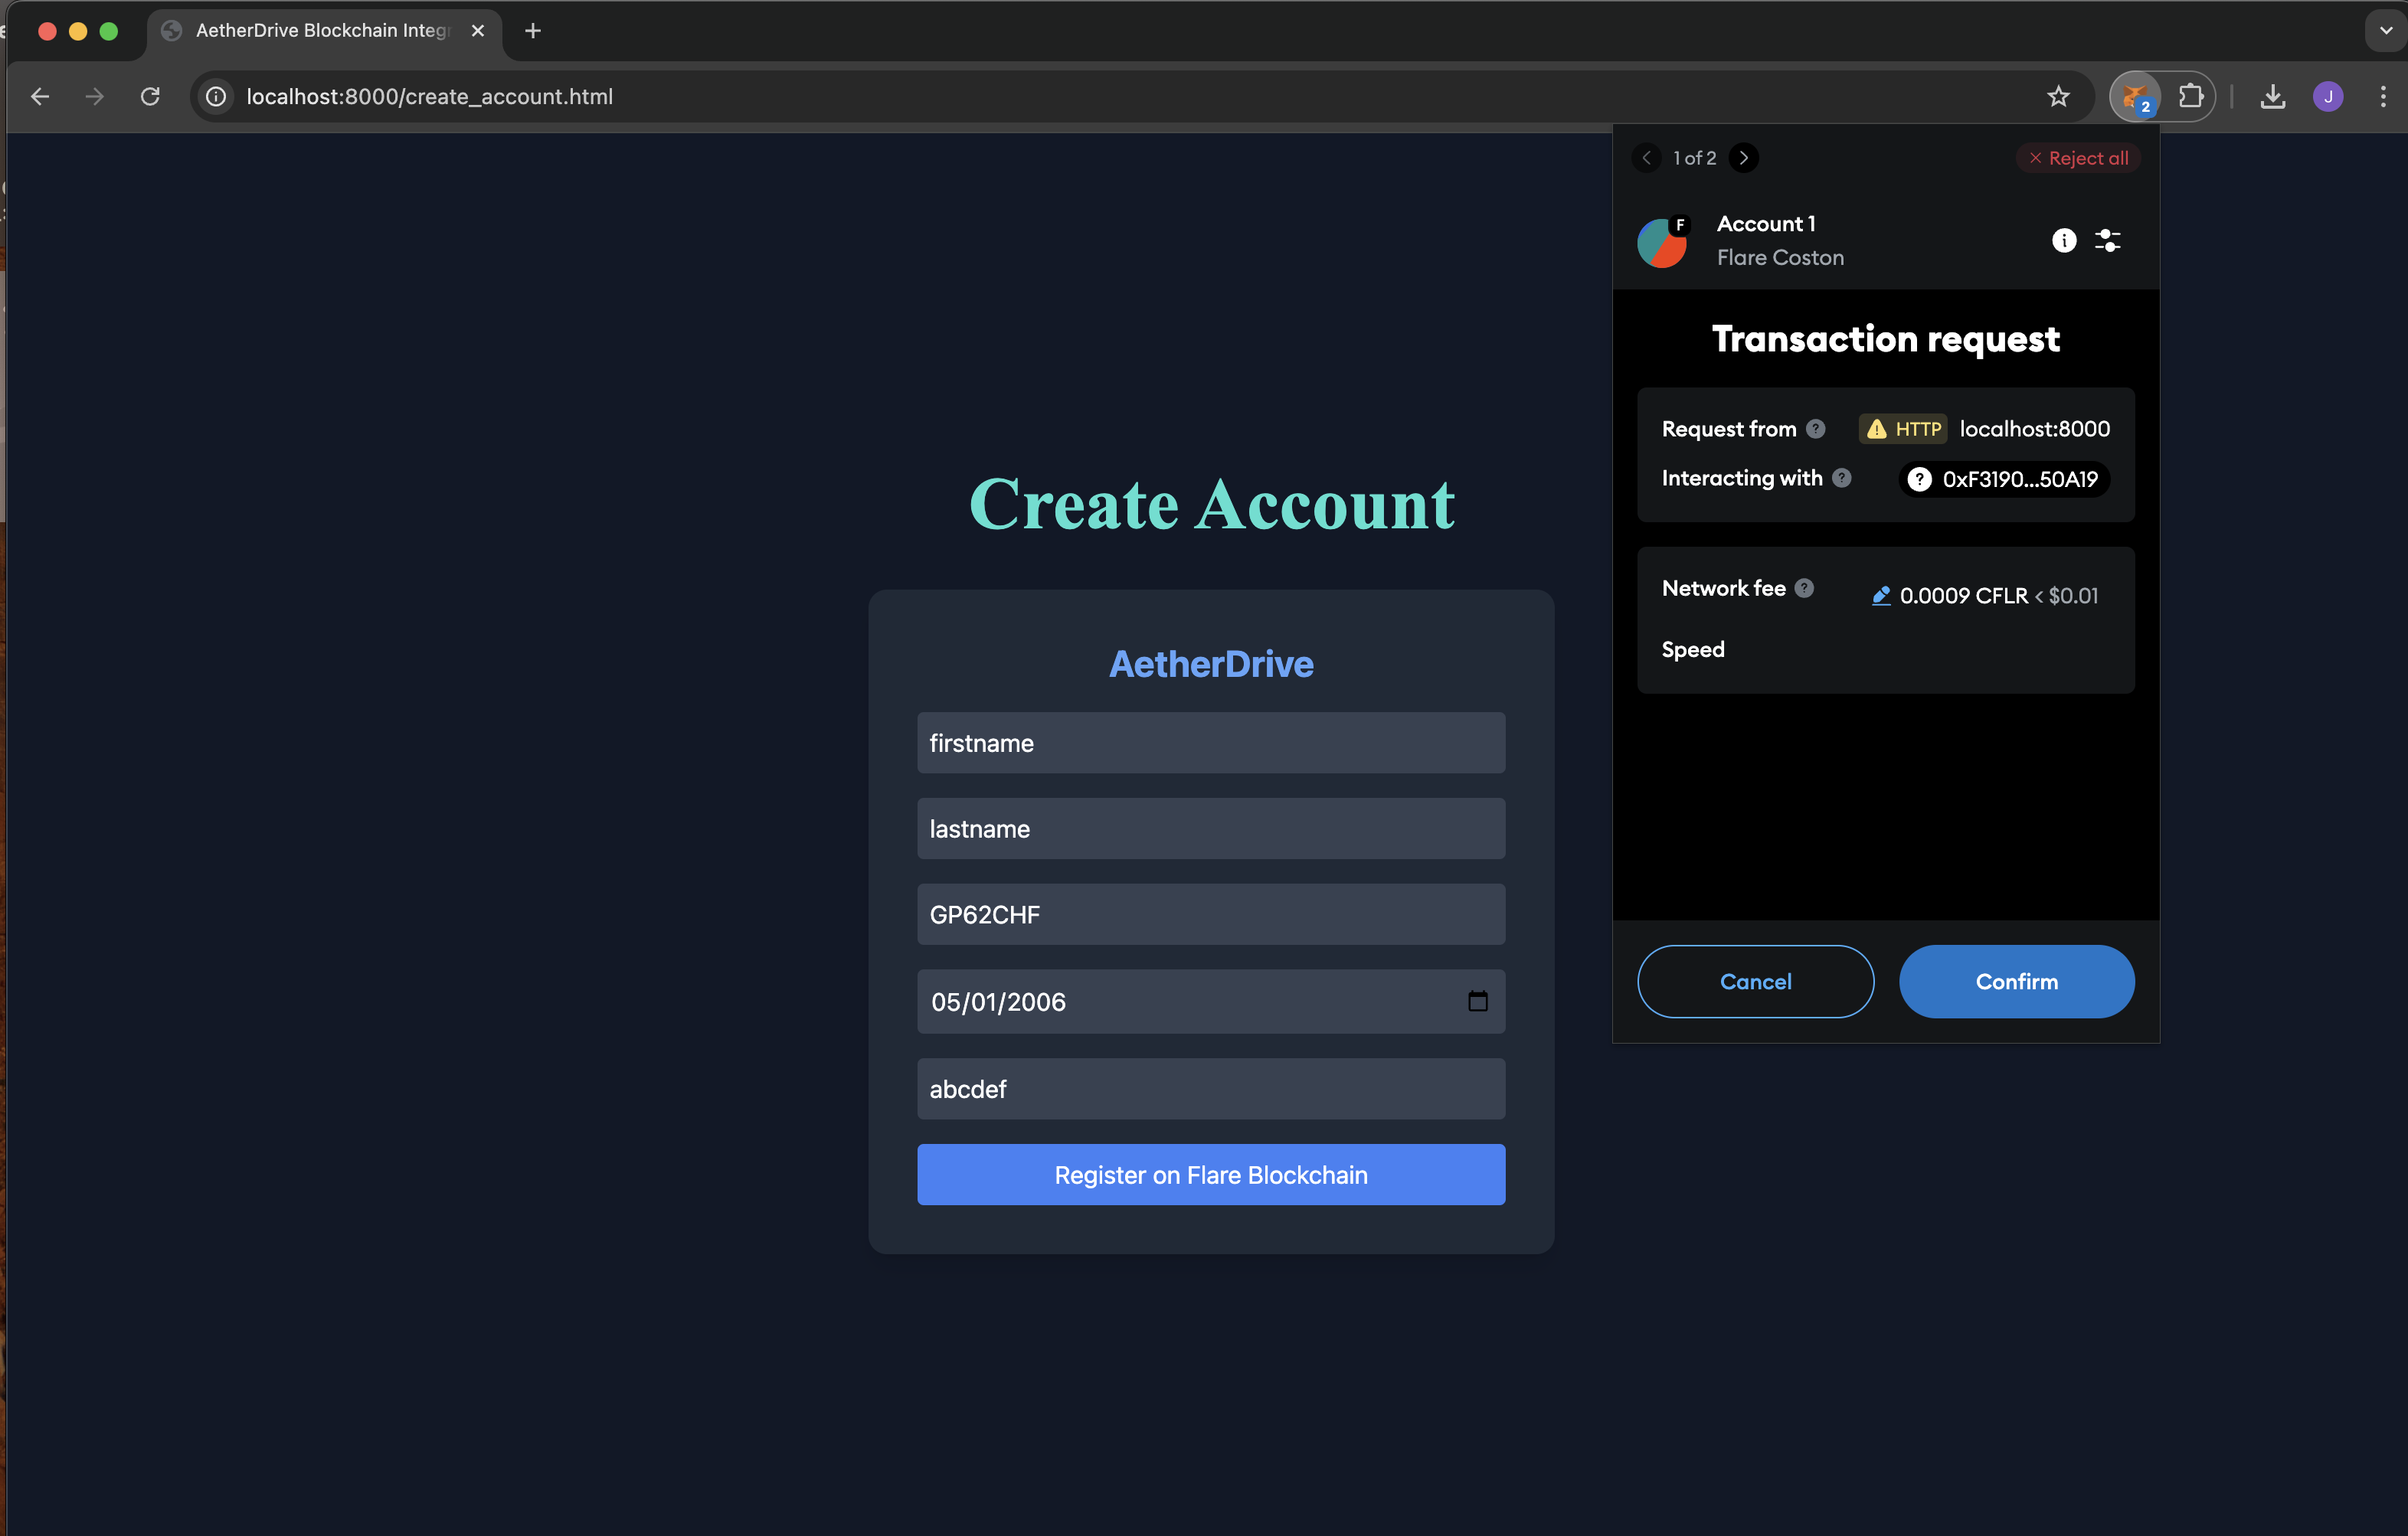Confirm the transaction request
The width and height of the screenshot is (2408, 1536).
(x=2016, y=982)
